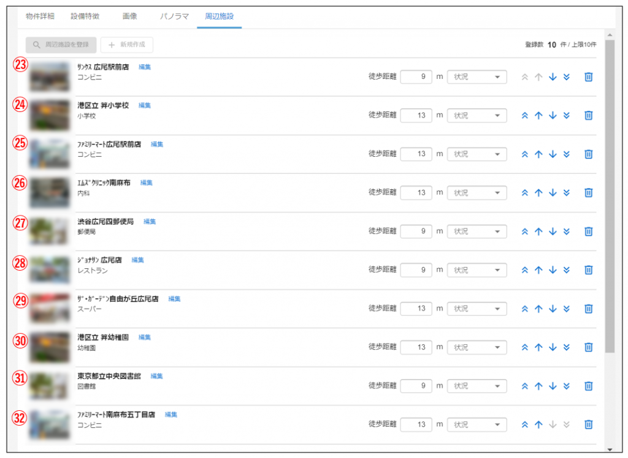Click 編集 link for ファミリーマート南麻布五丁目店
The width and height of the screenshot is (628, 458).
click(x=171, y=415)
